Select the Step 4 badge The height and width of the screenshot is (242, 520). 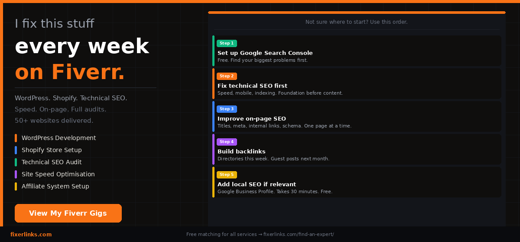[x=227, y=142]
